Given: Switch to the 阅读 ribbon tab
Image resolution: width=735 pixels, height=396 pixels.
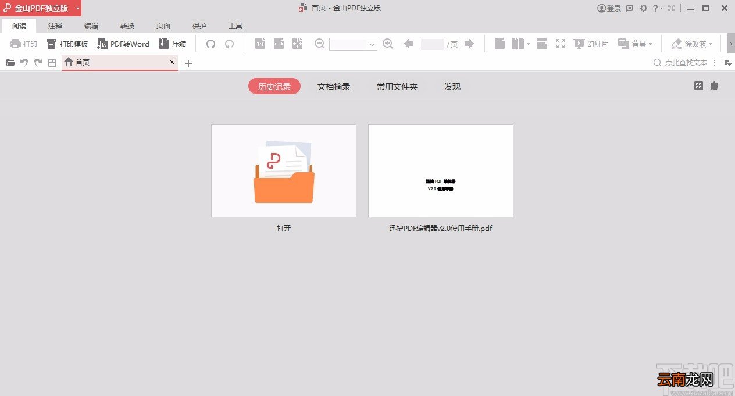Looking at the screenshot, I should click(19, 26).
